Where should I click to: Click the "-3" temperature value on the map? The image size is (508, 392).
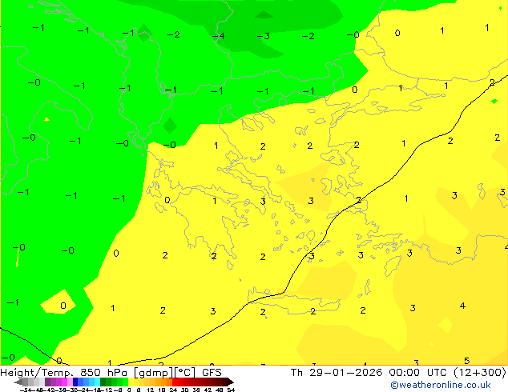point(264,36)
